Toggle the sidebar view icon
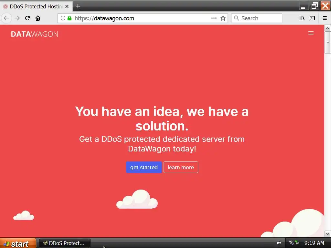The width and height of the screenshot is (331, 248). click(312, 18)
